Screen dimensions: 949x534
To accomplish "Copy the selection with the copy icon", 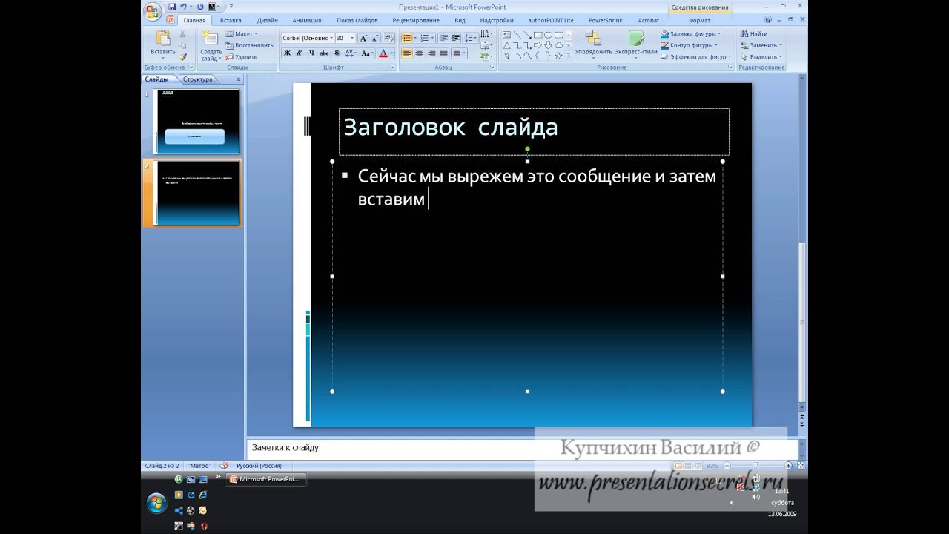I will point(182,45).
